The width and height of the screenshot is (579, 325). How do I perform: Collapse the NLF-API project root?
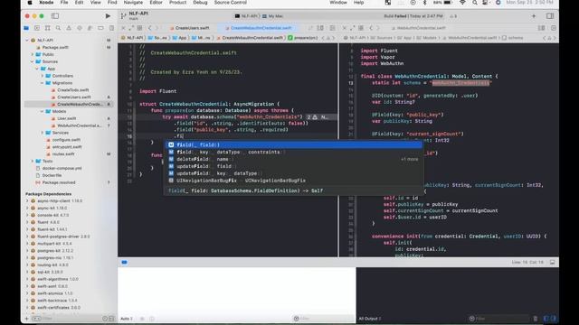(x=27, y=40)
